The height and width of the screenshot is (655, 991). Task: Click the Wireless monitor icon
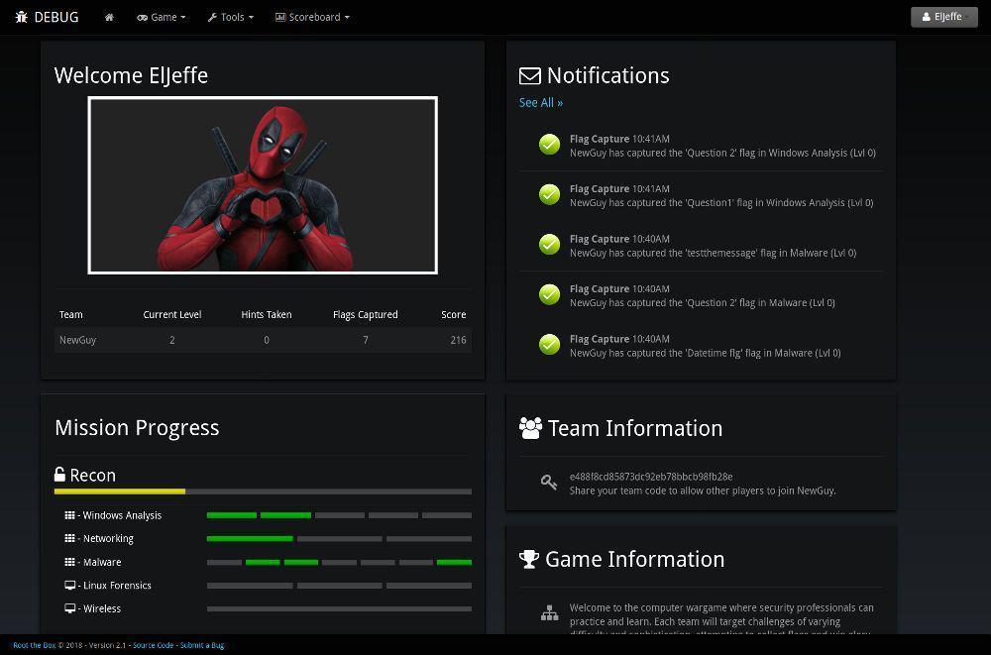click(70, 608)
